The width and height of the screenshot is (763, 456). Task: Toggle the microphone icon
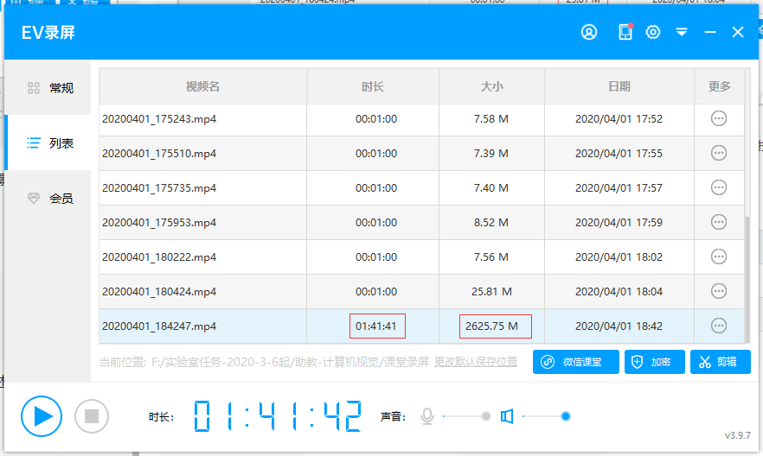427,416
